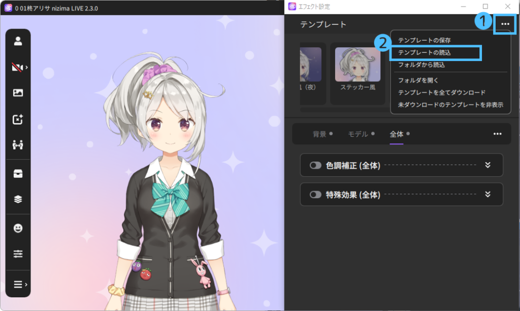Click the template list horizontal scrollbar

[x=345, y=110]
